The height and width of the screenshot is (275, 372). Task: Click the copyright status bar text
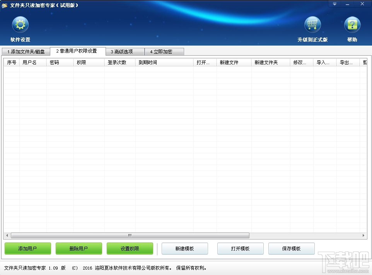pyautogui.click(x=105, y=268)
